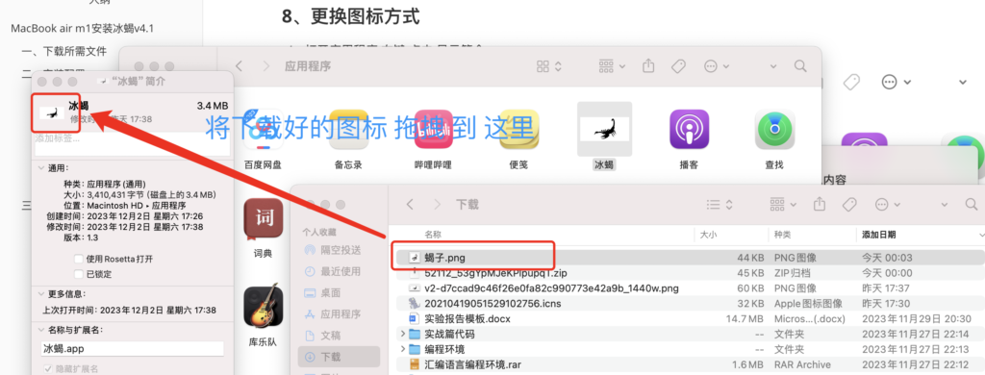The width and height of the screenshot is (985, 375).
Task: Search in the 应用程序 window
Action: [799, 66]
